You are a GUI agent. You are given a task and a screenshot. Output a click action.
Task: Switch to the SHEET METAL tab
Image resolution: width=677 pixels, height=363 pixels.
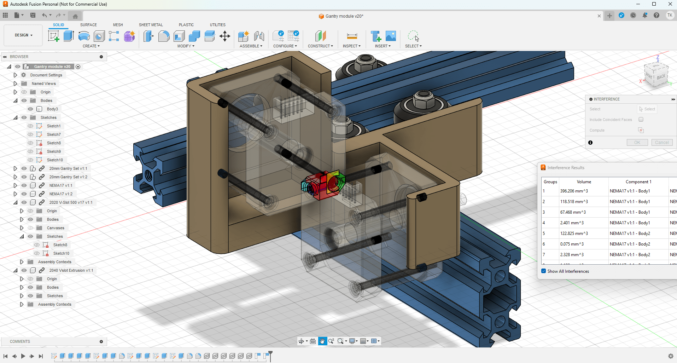coord(151,25)
